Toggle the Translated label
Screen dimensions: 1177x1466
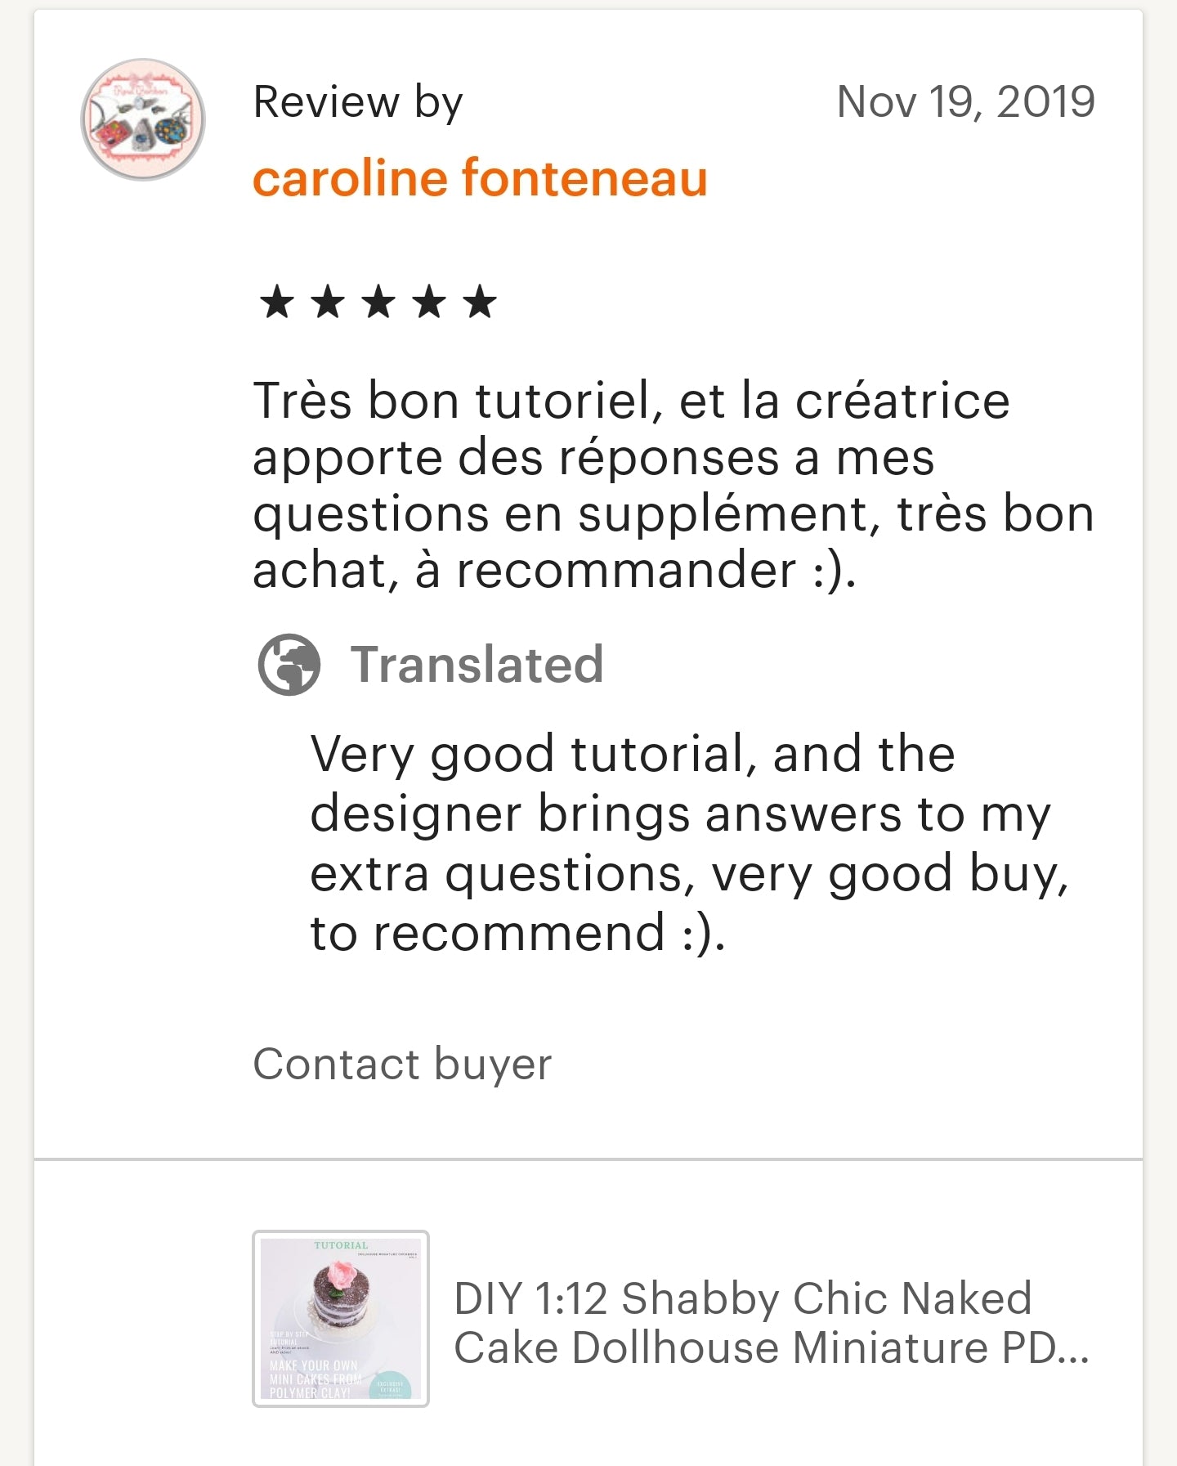(477, 664)
